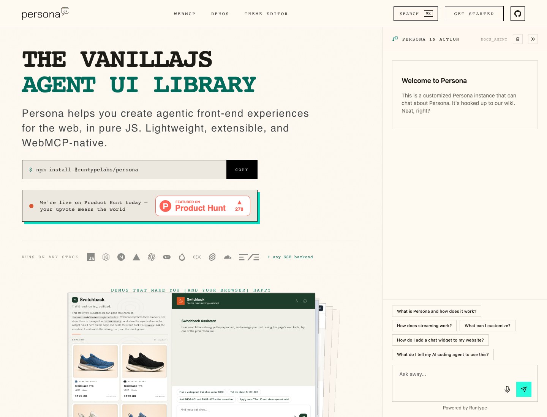The image size is (547, 417).
Task: Ask 'What is Persona and how does it work?'
Action: pyautogui.click(x=436, y=311)
